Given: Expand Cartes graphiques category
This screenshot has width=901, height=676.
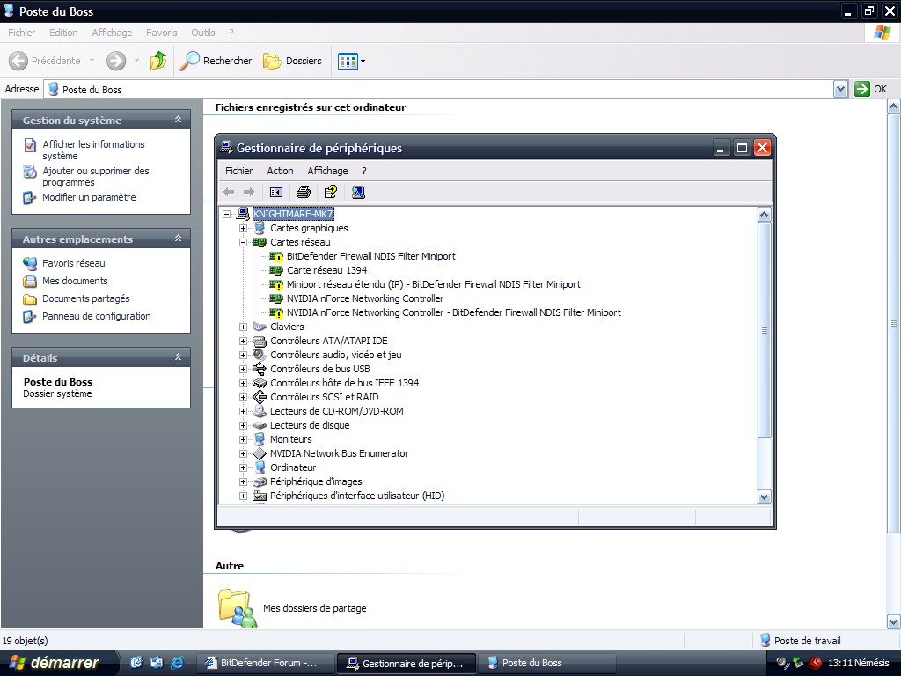Looking at the screenshot, I should 243,228.
